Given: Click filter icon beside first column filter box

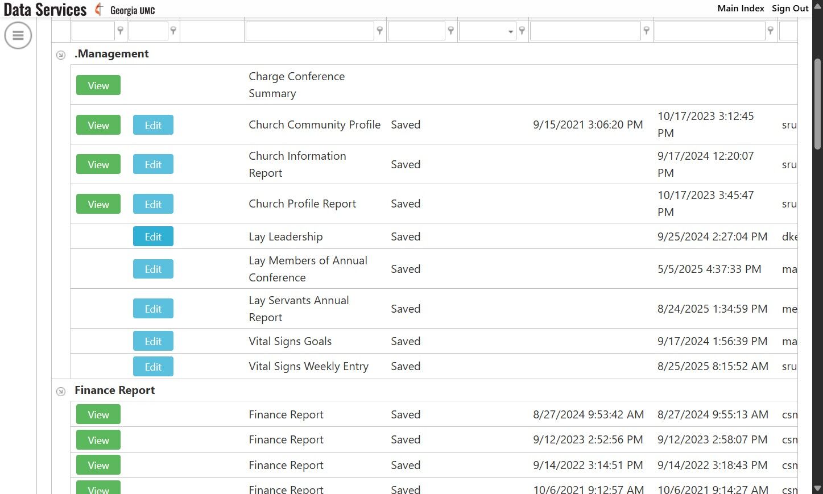Looking at the screenshot, I should tap(120, 31).
